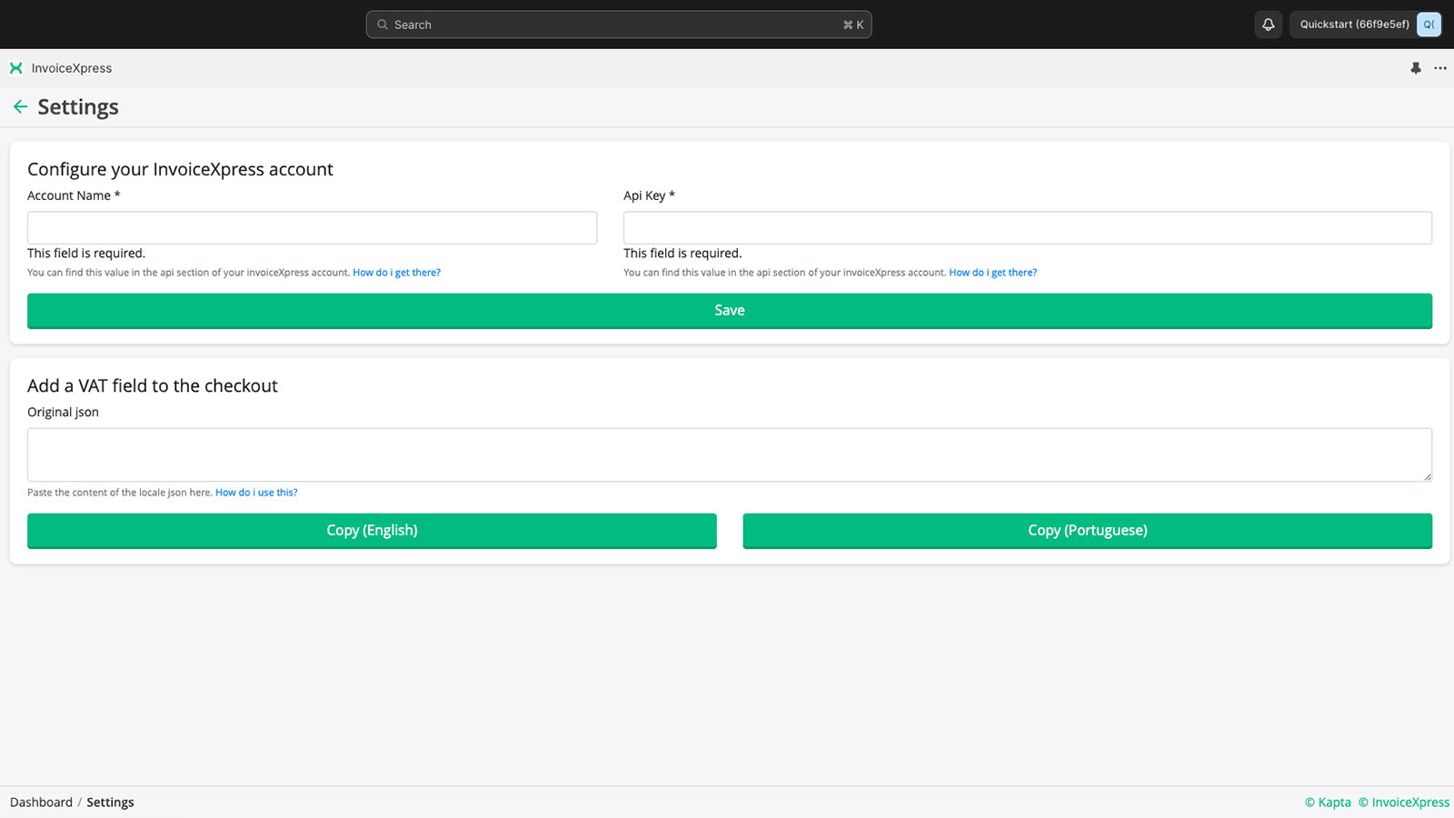
Task: Open 'How do i get there?' under Api Key
Action: click(992, 273)
